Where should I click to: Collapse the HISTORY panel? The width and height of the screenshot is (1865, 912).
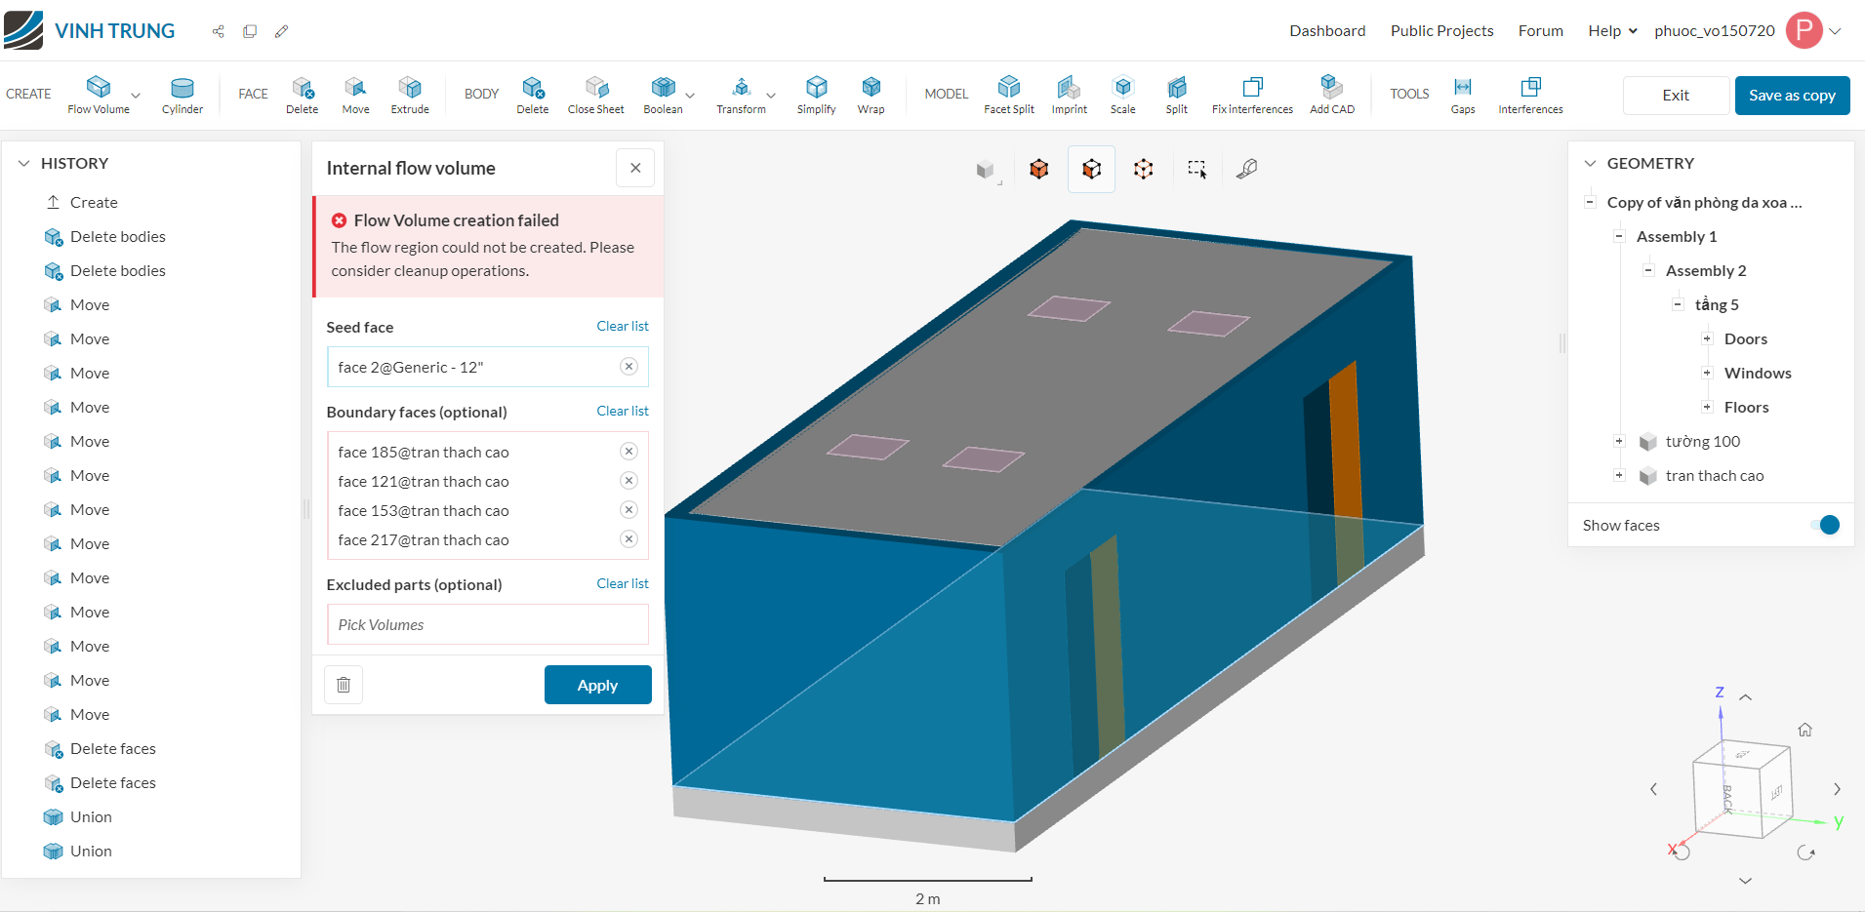(x=24, y=164)
